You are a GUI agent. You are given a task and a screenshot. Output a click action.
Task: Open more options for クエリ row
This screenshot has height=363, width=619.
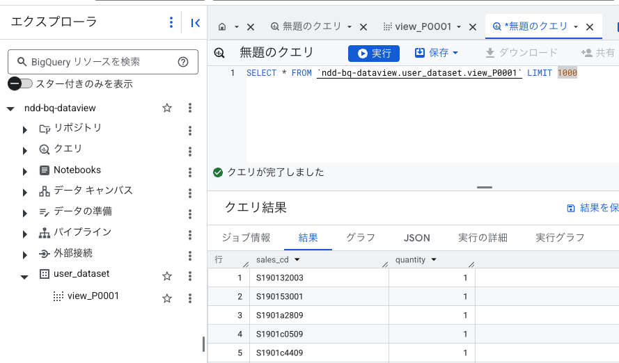click(x=190, y=152)
